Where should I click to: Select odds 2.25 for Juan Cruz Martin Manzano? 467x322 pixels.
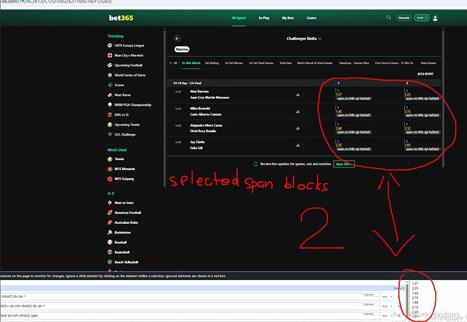407,94
